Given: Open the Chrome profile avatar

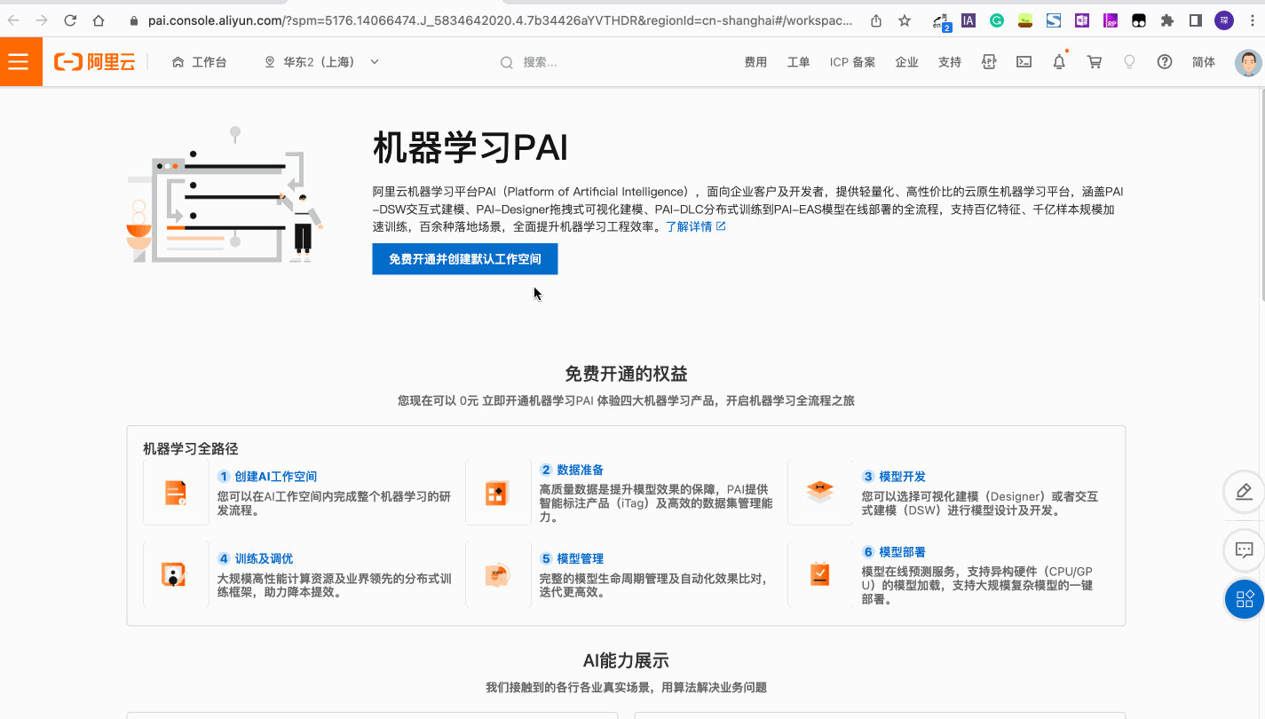Looking at the screenshot, I should tap(1223, 20).
